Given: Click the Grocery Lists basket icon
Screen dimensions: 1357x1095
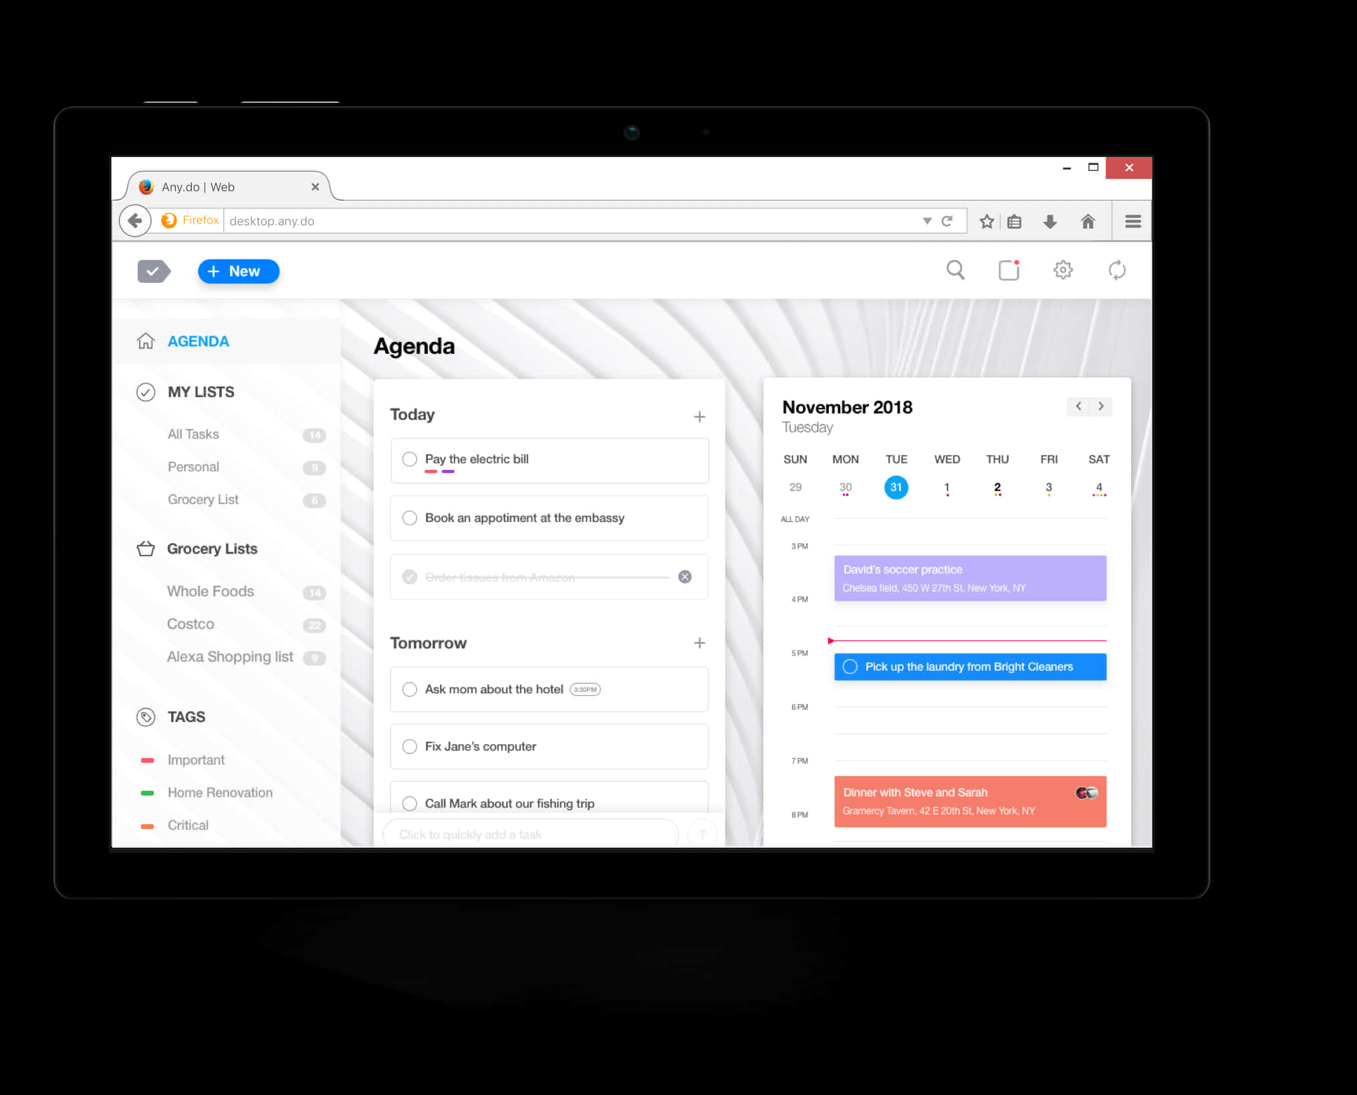Looking at the screenshot, I should click(x=146, y=549).
